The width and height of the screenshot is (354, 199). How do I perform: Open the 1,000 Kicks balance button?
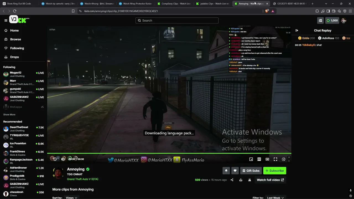click(332, 20)
